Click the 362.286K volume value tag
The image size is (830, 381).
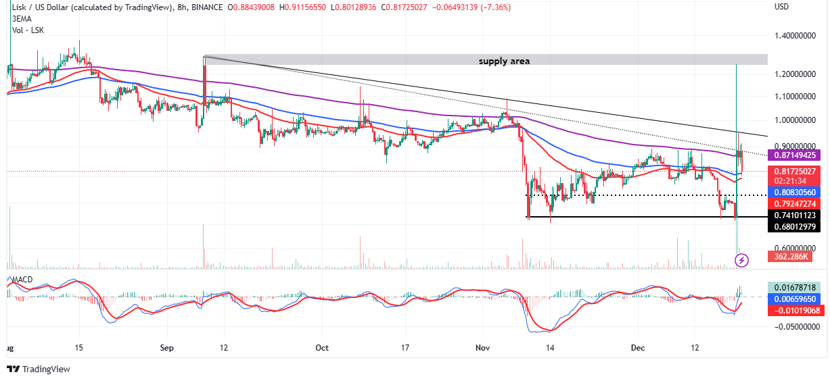789,257
